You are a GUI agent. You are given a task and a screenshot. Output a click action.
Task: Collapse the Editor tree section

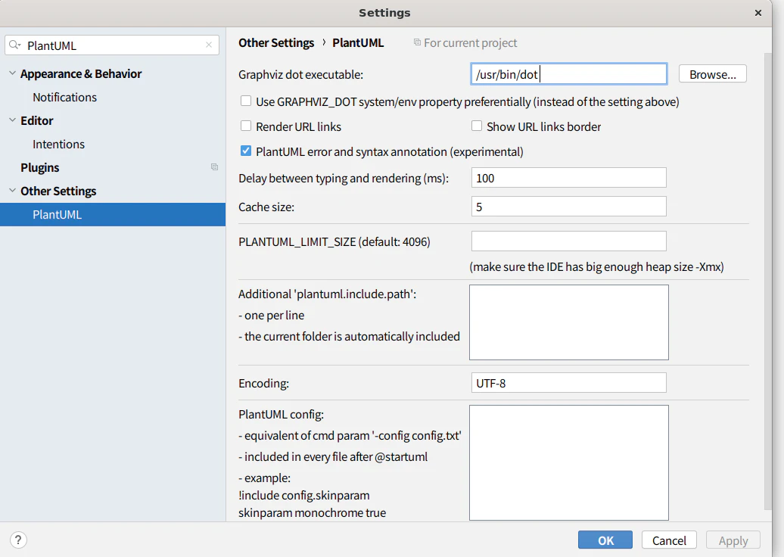(x=13, y=120)
